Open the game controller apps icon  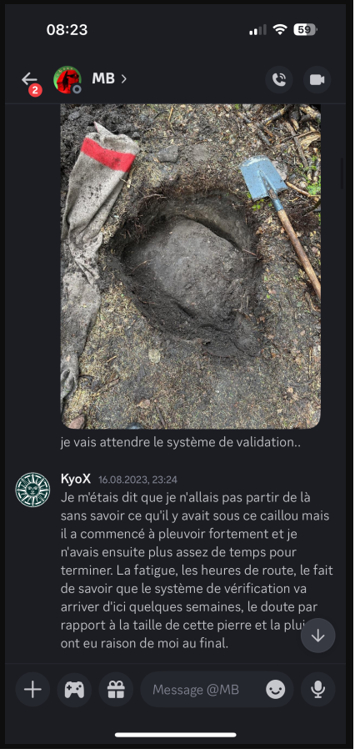74,690
